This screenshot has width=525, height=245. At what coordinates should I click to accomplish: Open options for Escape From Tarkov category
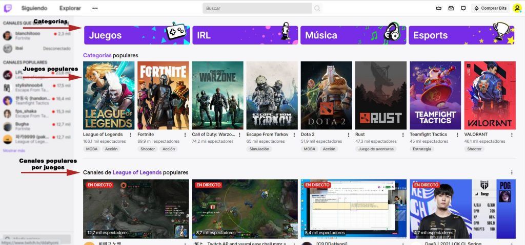coord(294,135)
